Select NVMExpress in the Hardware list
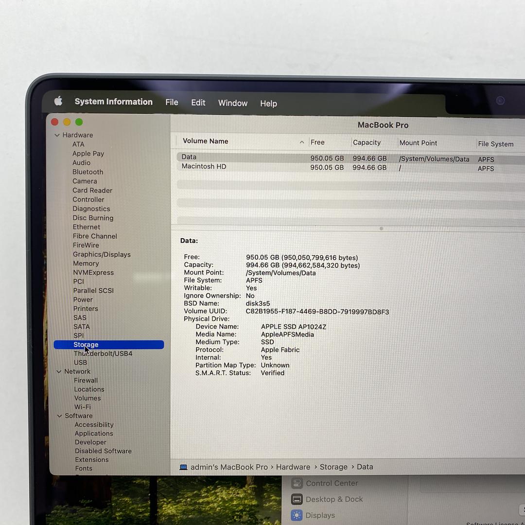Screen dimensions: 525x525 93,273
